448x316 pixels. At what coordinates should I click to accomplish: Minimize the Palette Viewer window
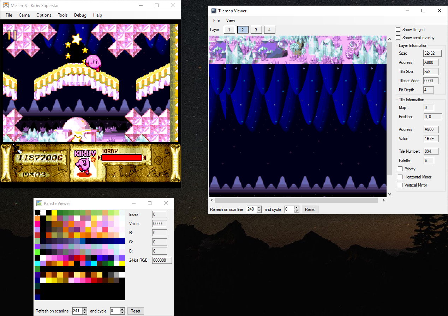pos(133,203)
